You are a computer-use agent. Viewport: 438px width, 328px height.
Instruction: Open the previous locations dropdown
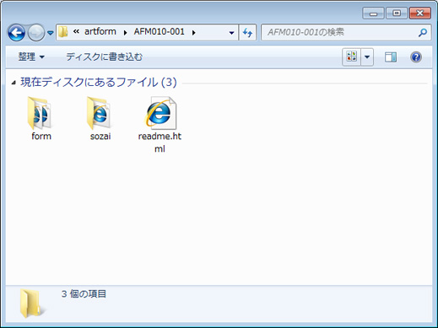pos(231,33)
